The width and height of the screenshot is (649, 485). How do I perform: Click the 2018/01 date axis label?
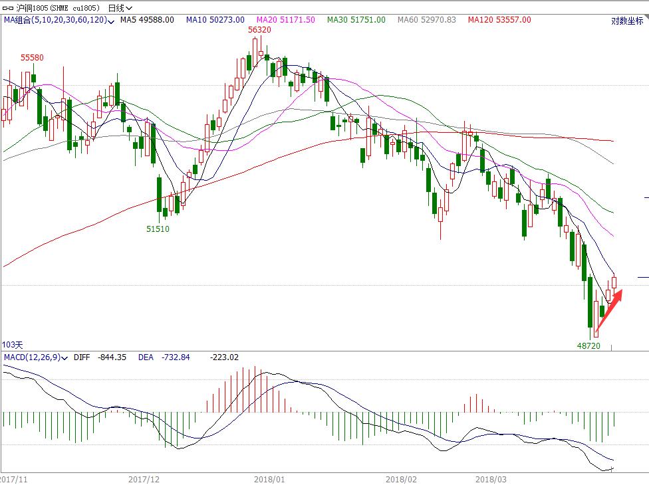click(x=269, y=480)
